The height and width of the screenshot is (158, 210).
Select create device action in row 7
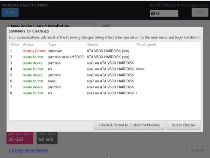click(33, 87)
